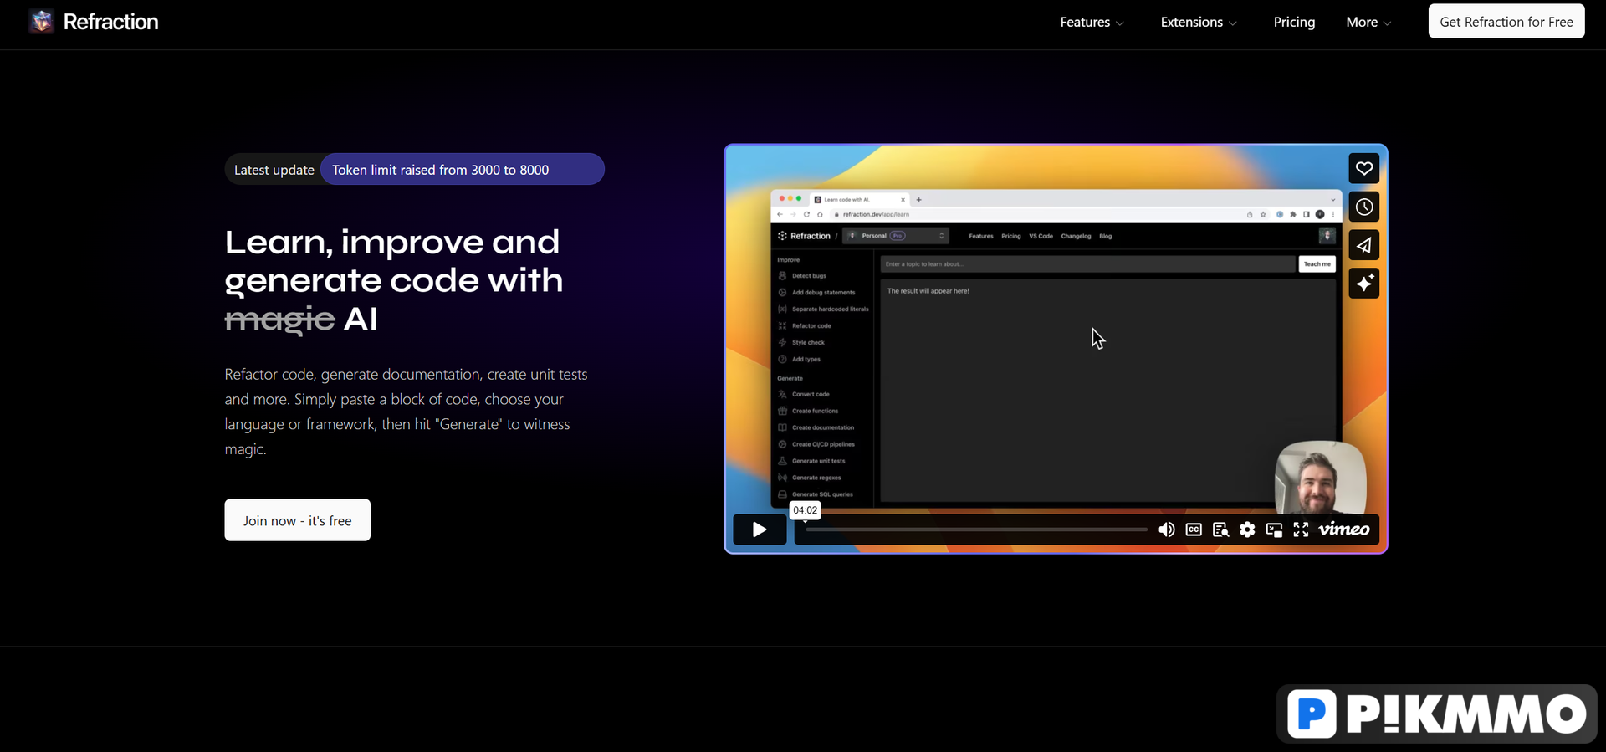Mute the video volume icon
Image resolution: width=1606 pixels, height=752 pixels.
(x=1167, y=529)
